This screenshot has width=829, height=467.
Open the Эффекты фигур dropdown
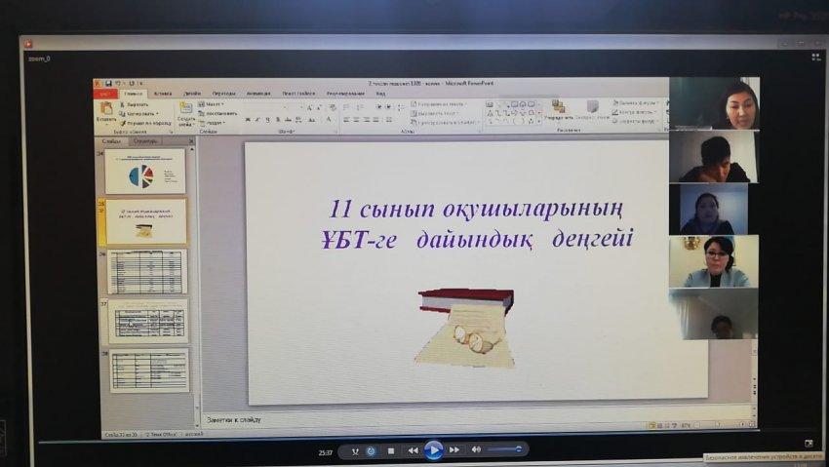tap(634, 121)
